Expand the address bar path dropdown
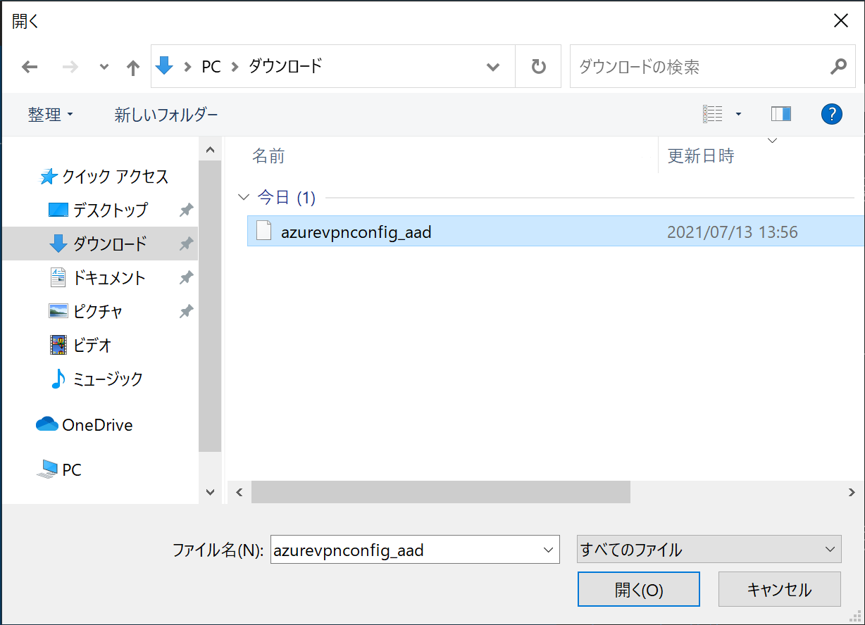865x625 pixels. point(493,67)
